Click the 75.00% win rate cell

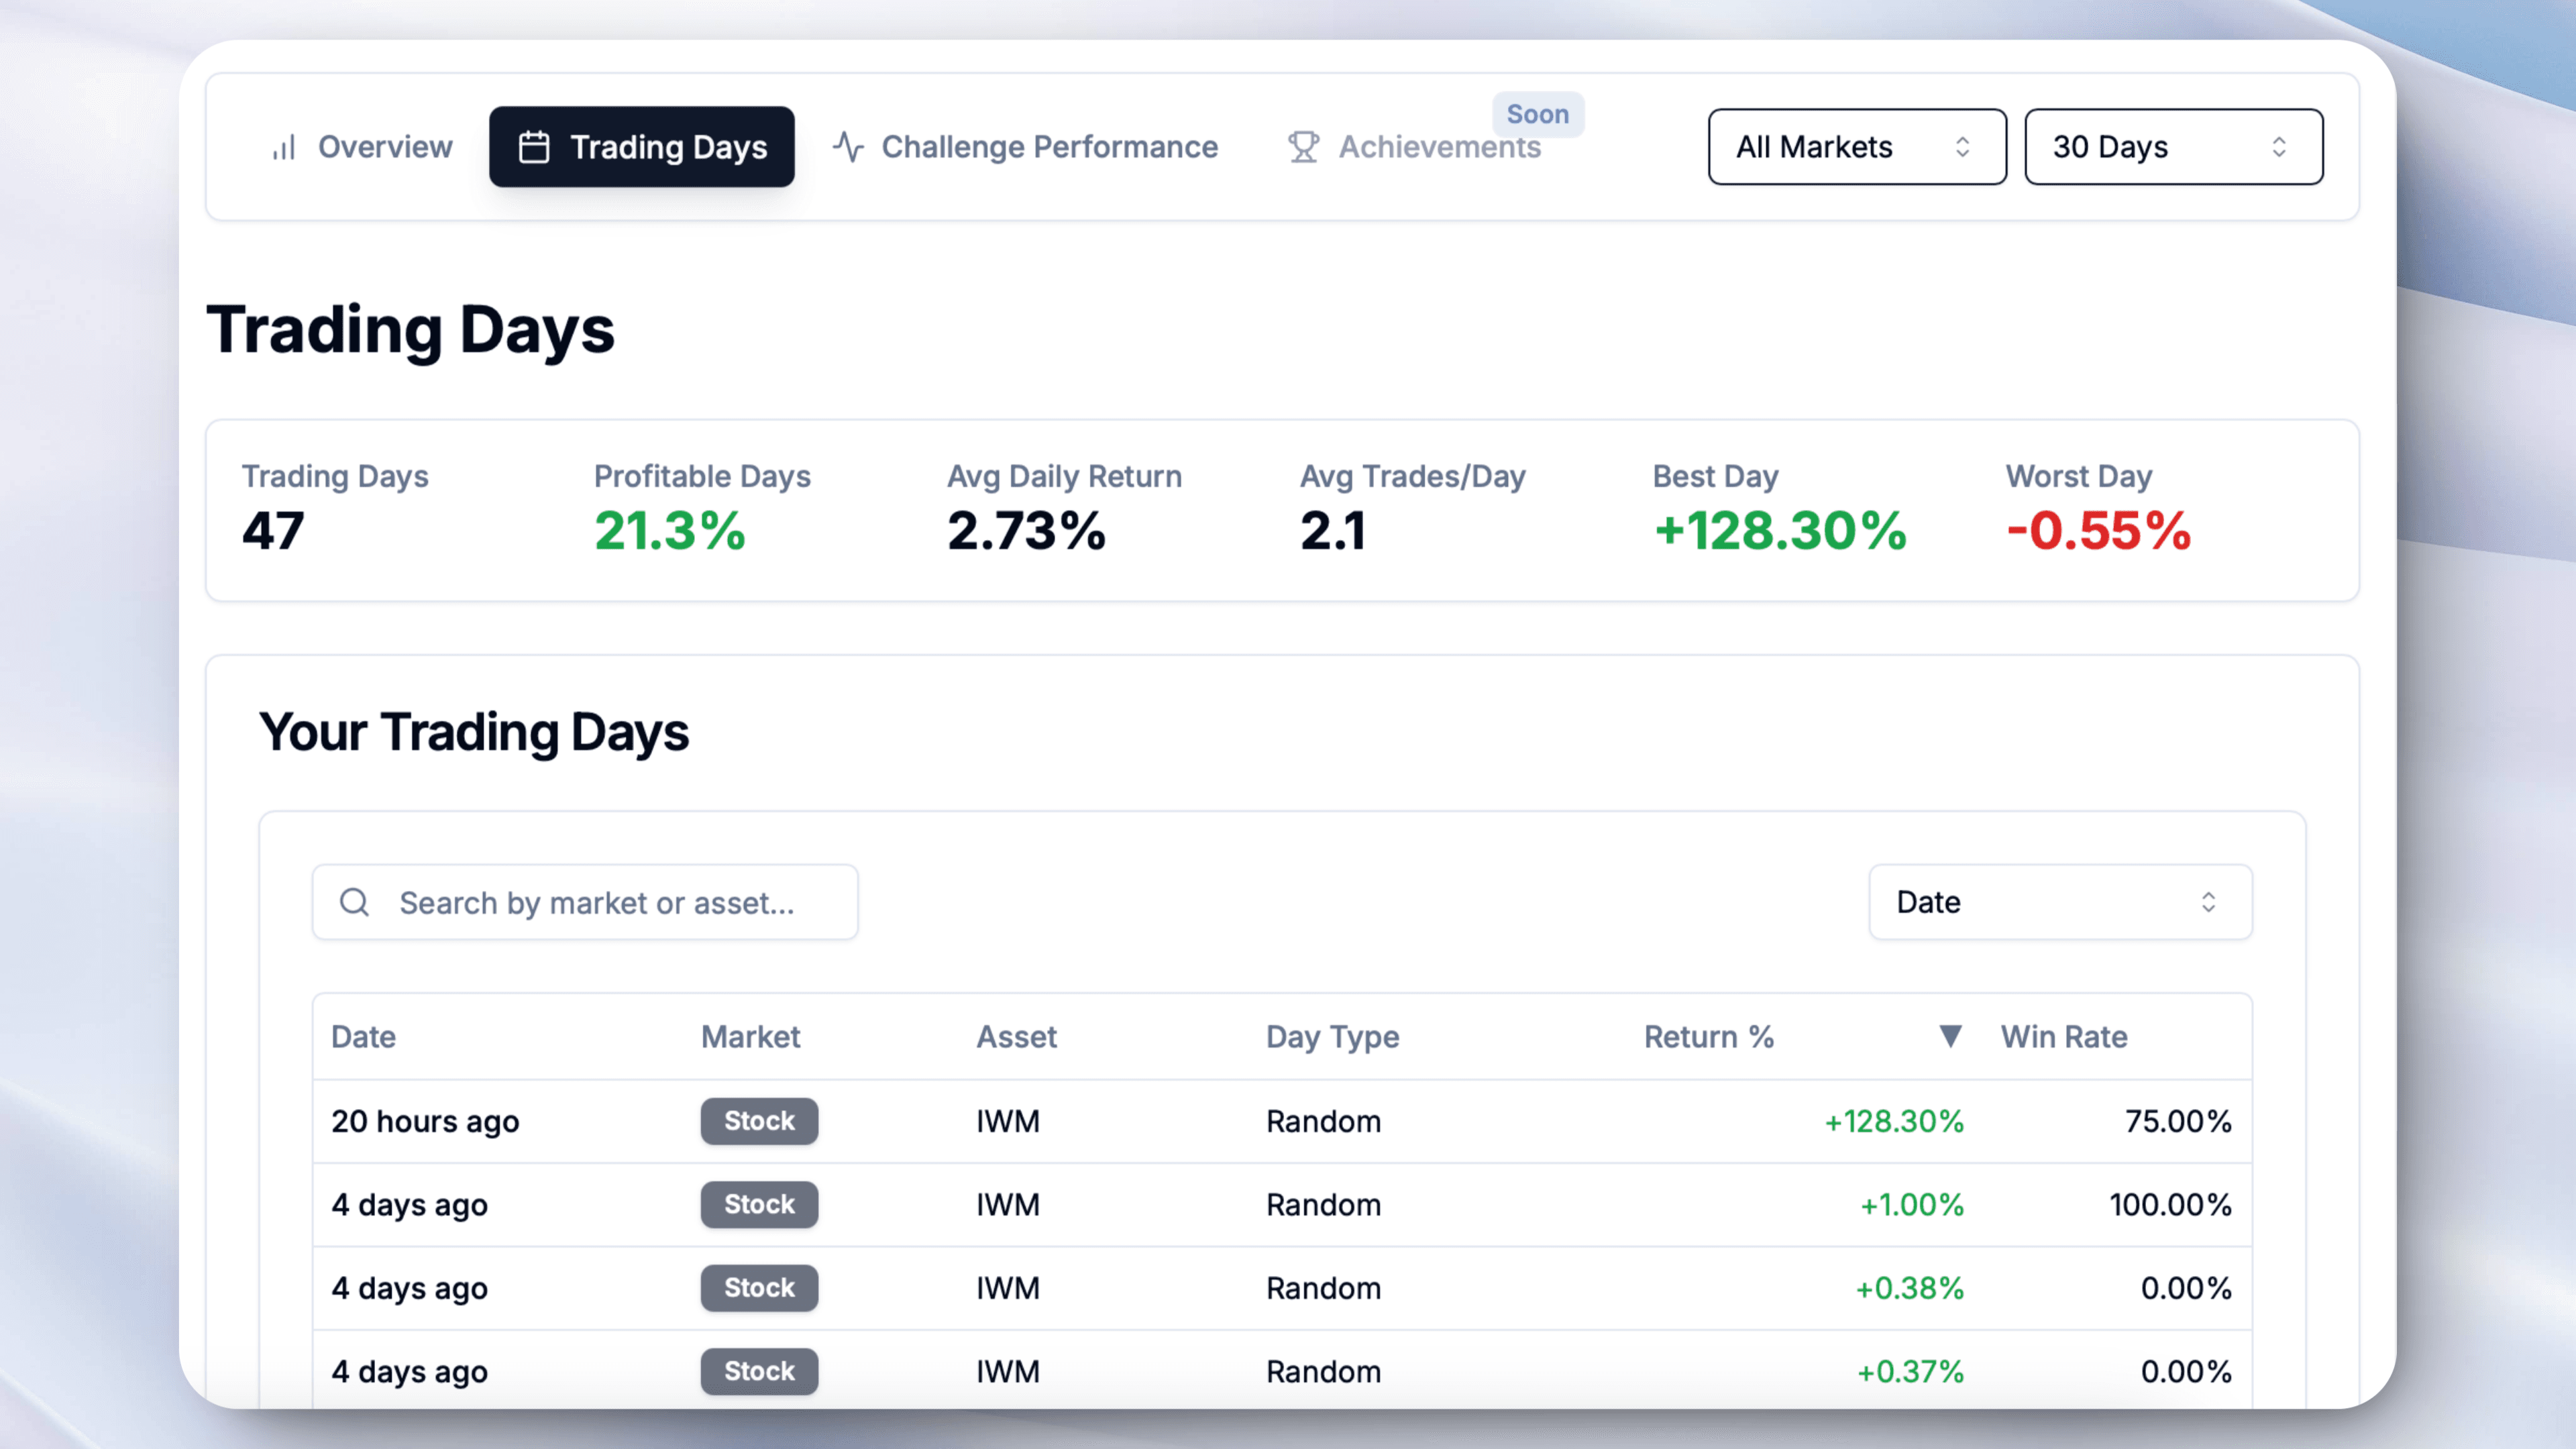click(2178, 1121)
